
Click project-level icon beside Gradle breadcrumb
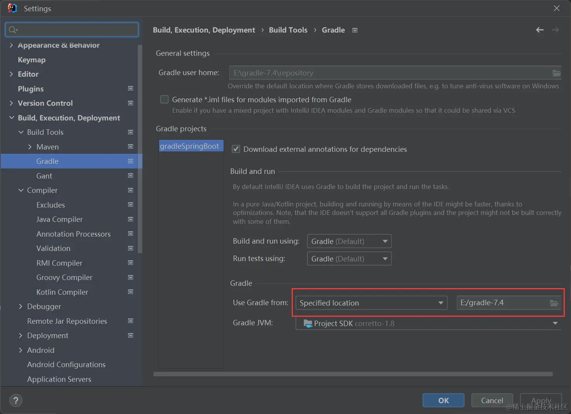[x=355, y=30]
